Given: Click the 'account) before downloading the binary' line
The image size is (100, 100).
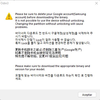Looking at the screenshot, I should coord(42,17).
